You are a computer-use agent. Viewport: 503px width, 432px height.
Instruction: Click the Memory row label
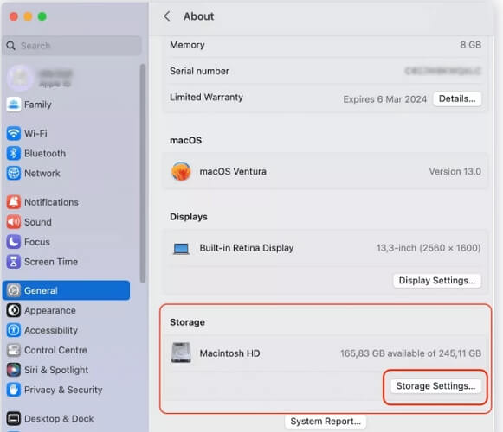click(187, 45)
